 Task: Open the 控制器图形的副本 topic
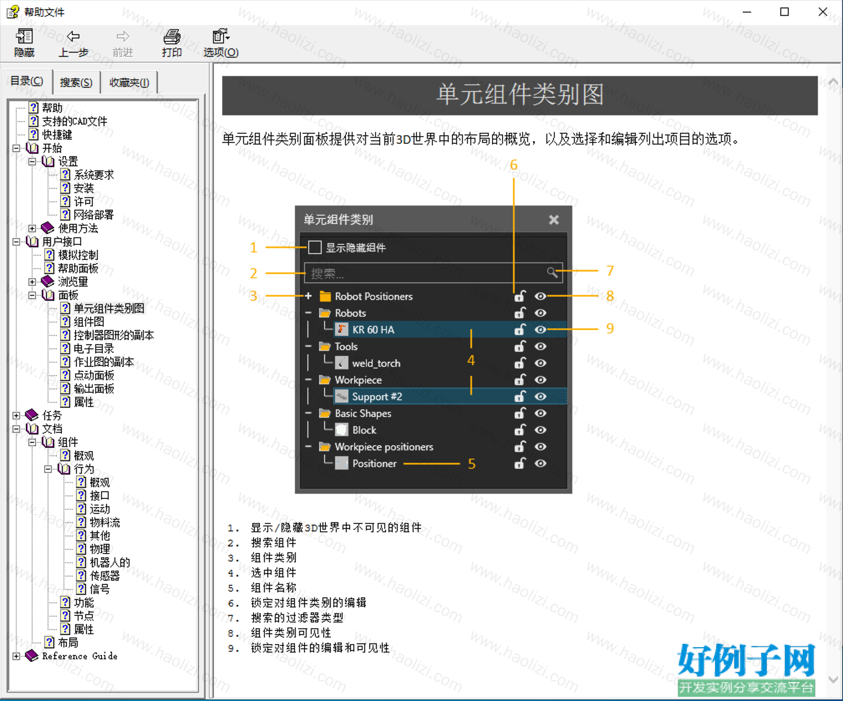pyautogui.click(x=114, y=335)
